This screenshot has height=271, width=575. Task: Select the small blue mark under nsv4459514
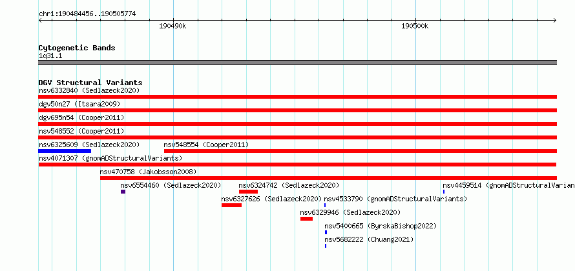(x=444, y=192)
